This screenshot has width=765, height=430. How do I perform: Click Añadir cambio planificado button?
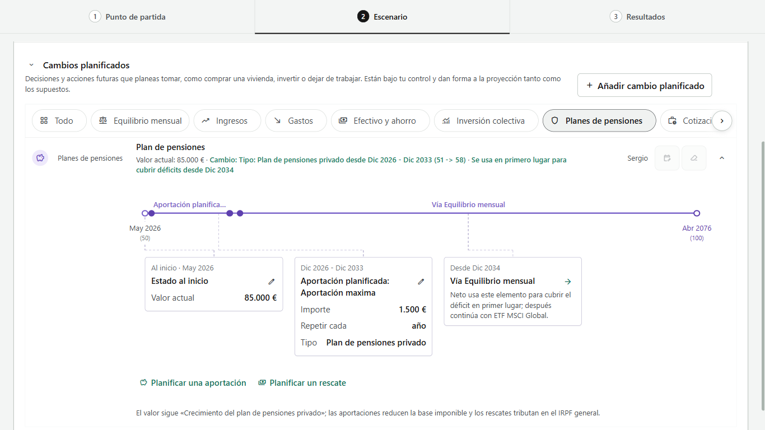[x=645, y=86]
